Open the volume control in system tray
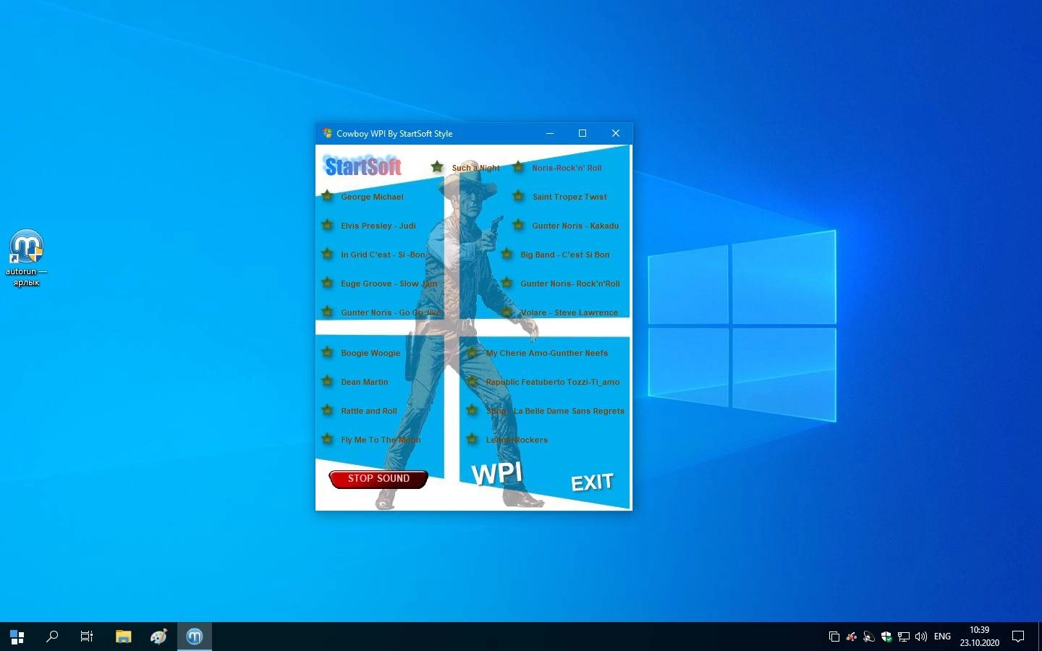This screenshot has height=651, width=1042. pos(921,637)
